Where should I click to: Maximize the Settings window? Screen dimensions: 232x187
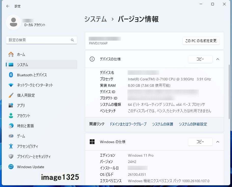tap(213, 4)
